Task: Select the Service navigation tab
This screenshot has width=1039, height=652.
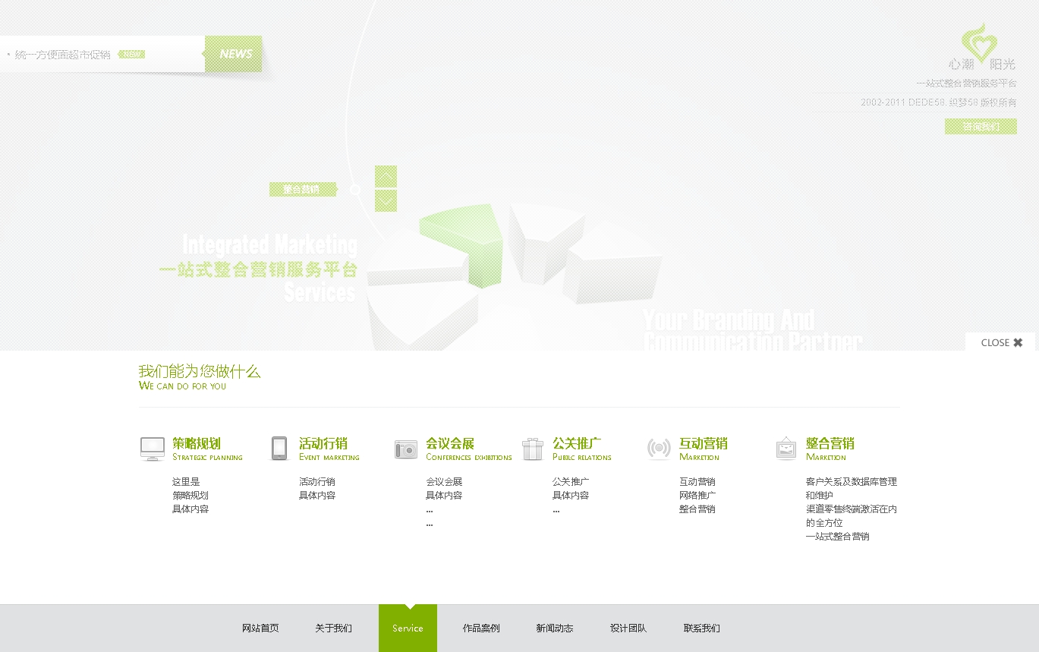Action: (x=408, y=628)
